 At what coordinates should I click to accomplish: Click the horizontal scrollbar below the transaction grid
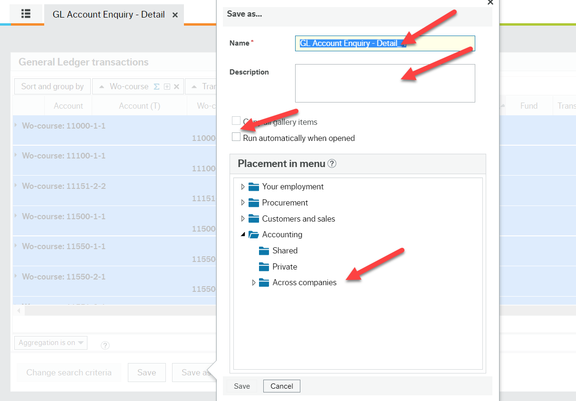[119, 310]
